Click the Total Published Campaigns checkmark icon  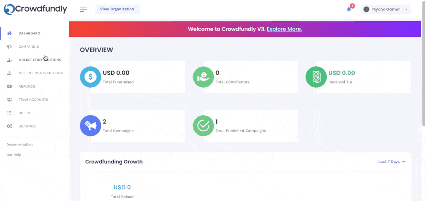point(203,126)
